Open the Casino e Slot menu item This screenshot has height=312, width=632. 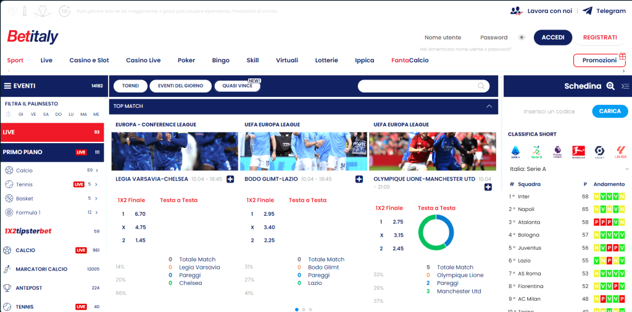tap(89, 60)
